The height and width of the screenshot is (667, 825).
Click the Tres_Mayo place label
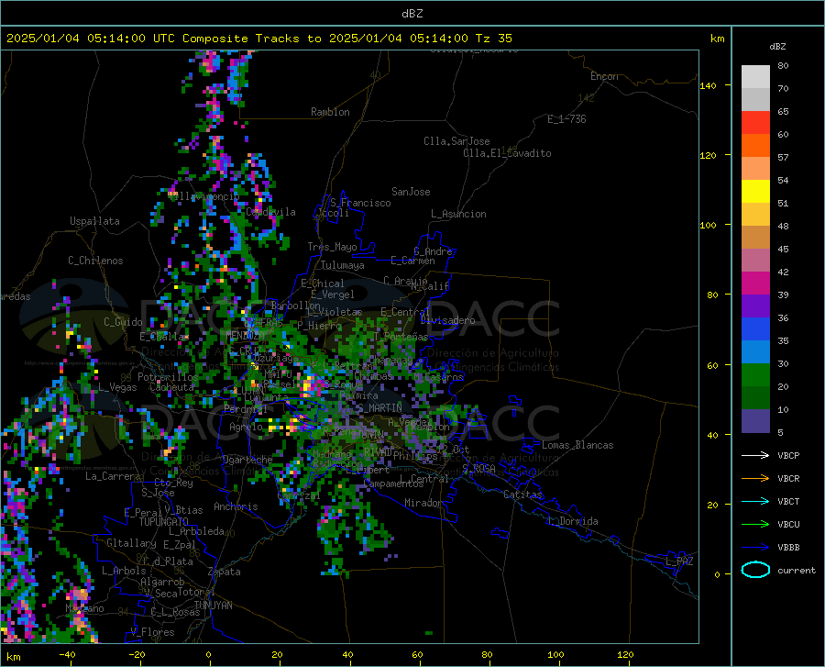point(332,247)
